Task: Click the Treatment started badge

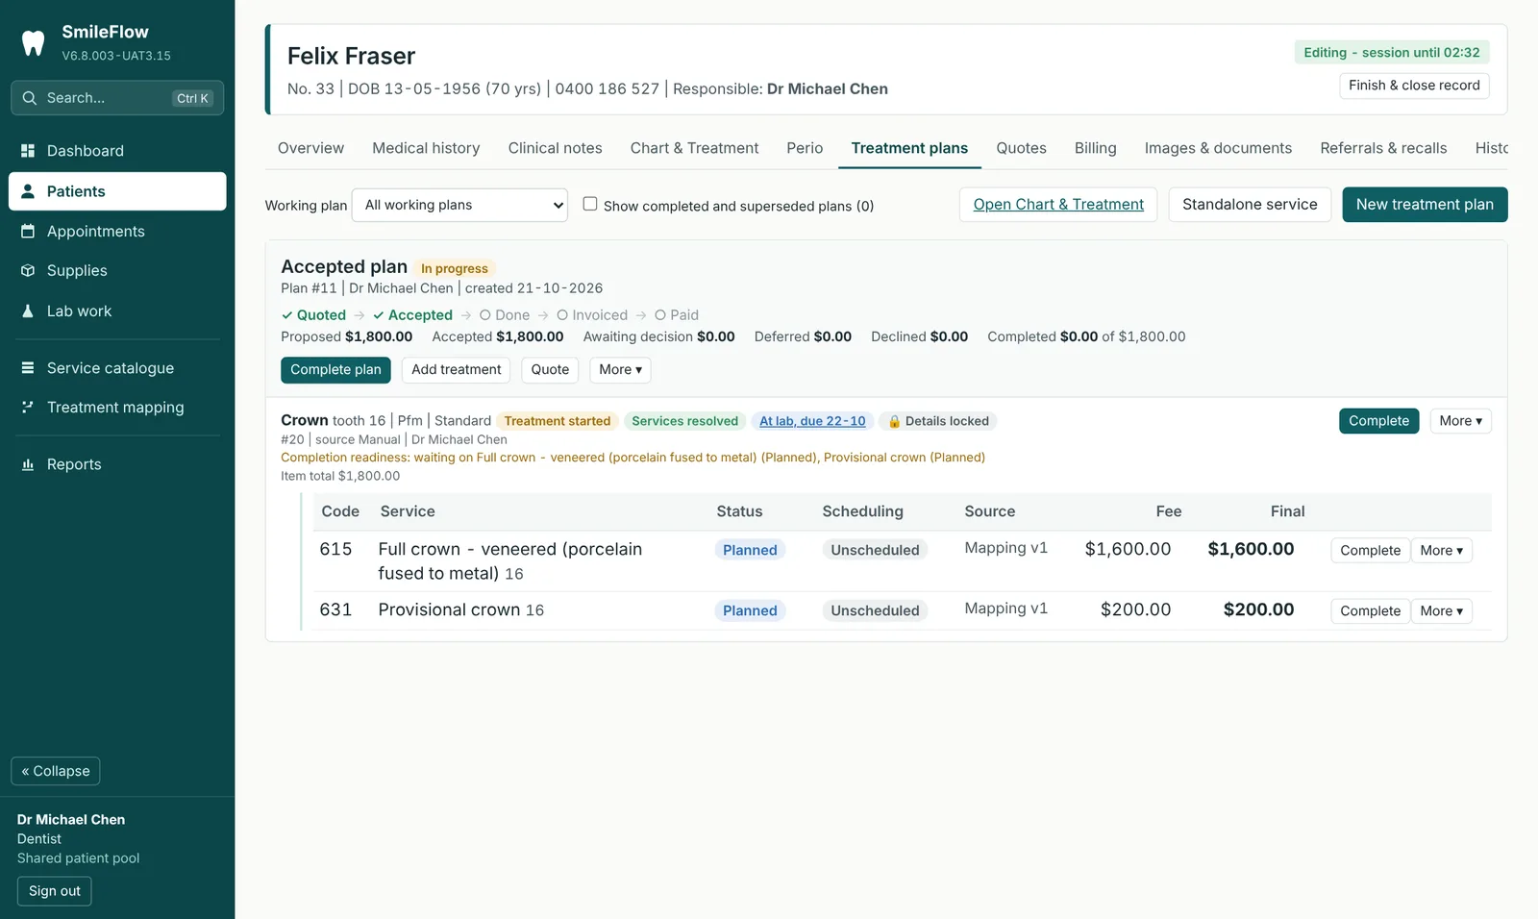Action: [558, 421]
